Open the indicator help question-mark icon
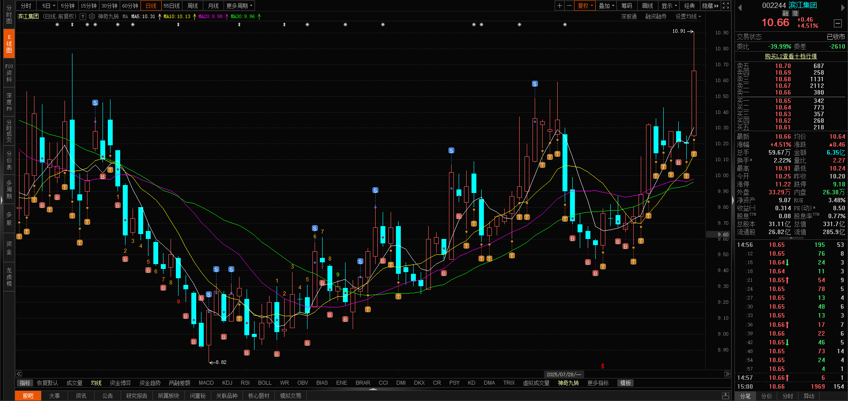This screenshot has height=401, width=848. (83, 16)
